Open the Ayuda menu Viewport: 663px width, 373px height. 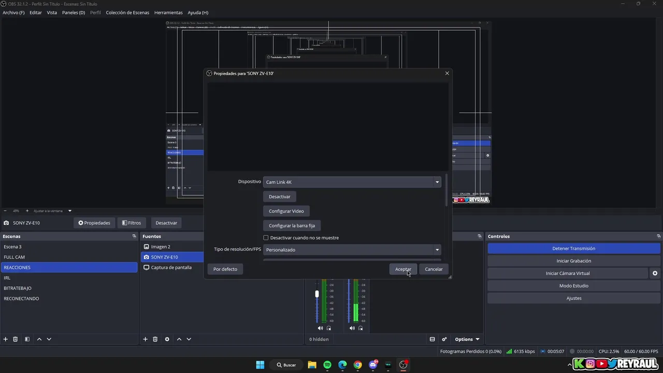[x=198, y=12]
